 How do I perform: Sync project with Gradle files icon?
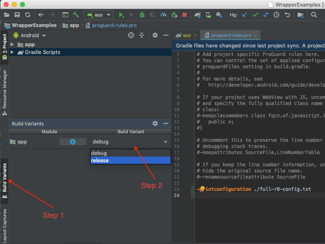[198, 15]
